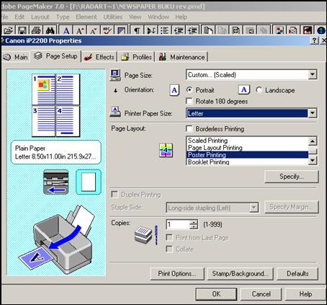Select Scaled Printing in layout list
Image resolution: width=327 pixels, height=305 pixels.
(x=247, y=141)
